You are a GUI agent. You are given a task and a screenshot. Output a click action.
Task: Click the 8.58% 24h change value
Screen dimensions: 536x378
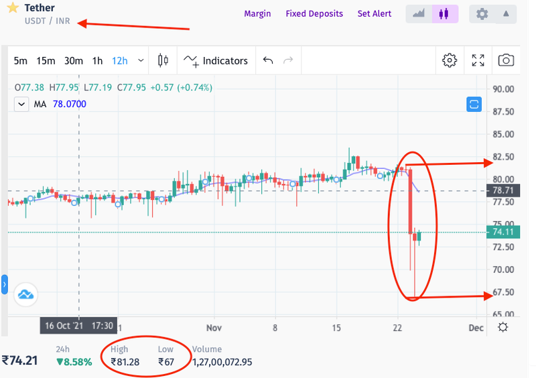pyautogui.click(x=74, y=362)
